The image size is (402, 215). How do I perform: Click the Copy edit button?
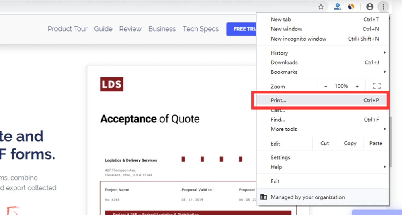tap(350, 143)
